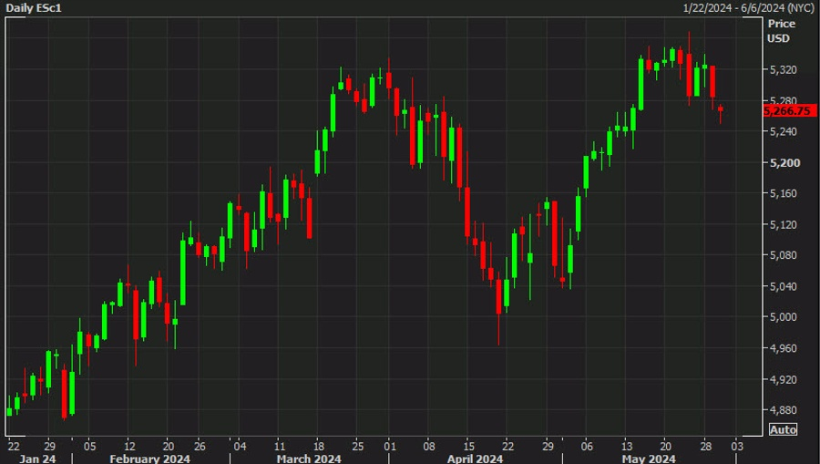
Task: Click the Auto scale button
Action: point(783,429)
